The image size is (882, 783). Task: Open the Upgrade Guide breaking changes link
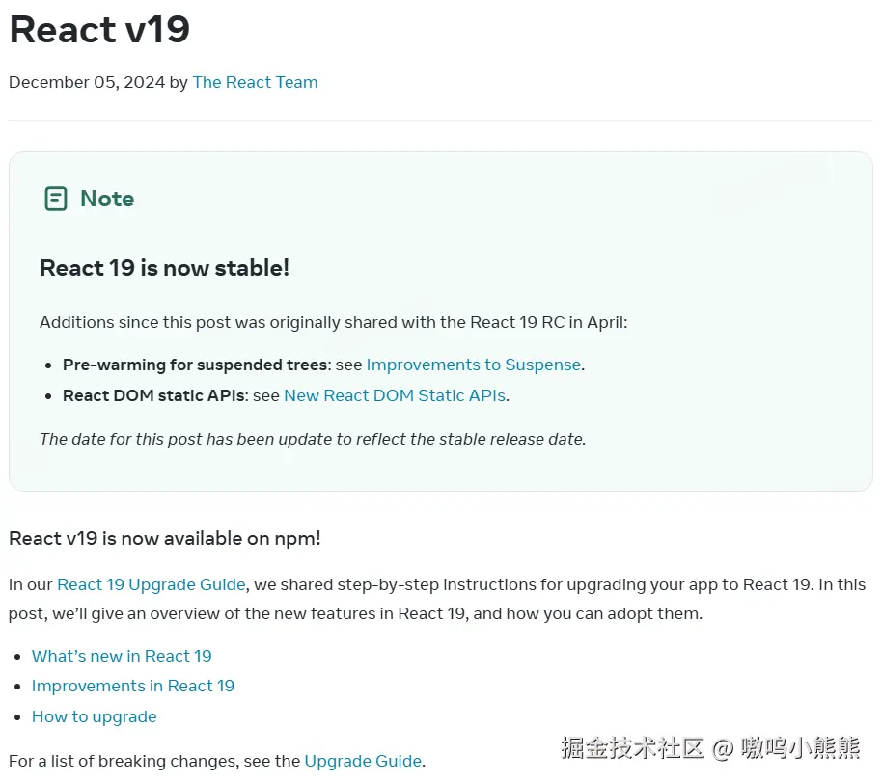(363, 761)
